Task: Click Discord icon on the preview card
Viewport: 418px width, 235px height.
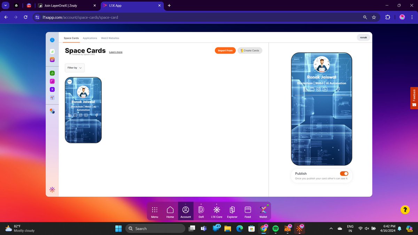Action: [x=312, y=89]
